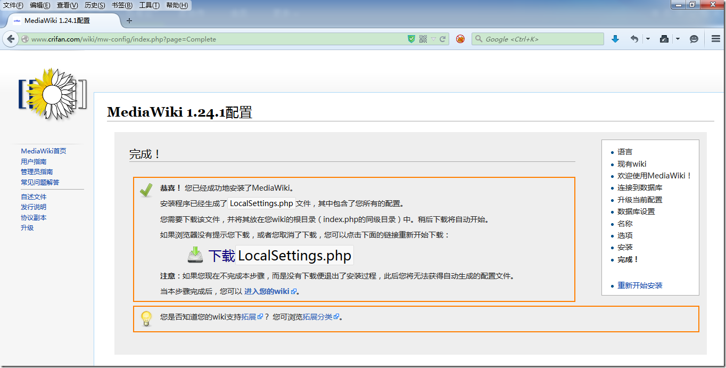The image size is (726, 368).
Task: Click the 连接到数据库 step
Action: click(640, 188)
